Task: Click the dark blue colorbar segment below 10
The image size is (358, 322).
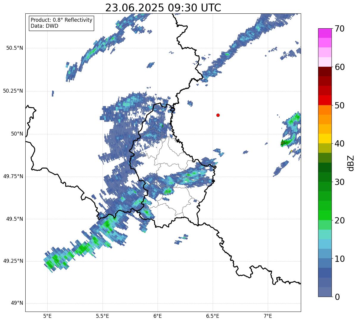Action: pos(325,273)
